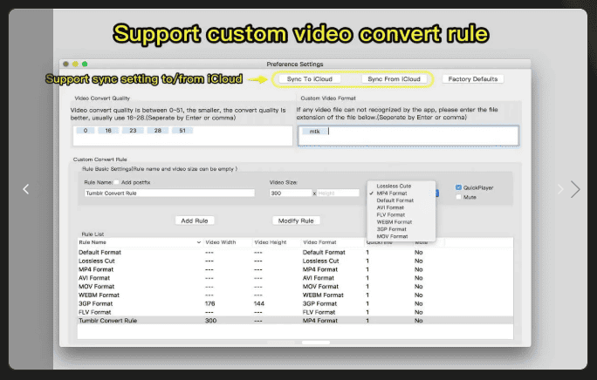Focus the Custom Video Format token field
The image size is (597, 380).
[x=408, y=136]
